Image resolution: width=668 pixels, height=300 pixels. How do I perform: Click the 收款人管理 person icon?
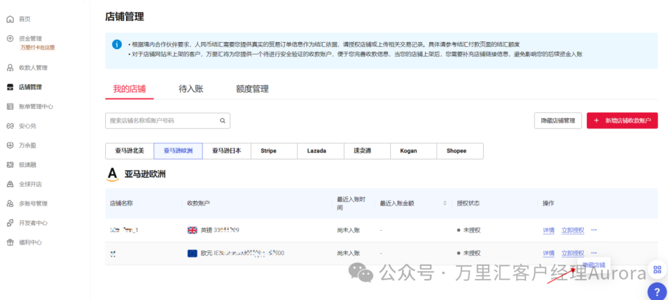click(10, 67)
